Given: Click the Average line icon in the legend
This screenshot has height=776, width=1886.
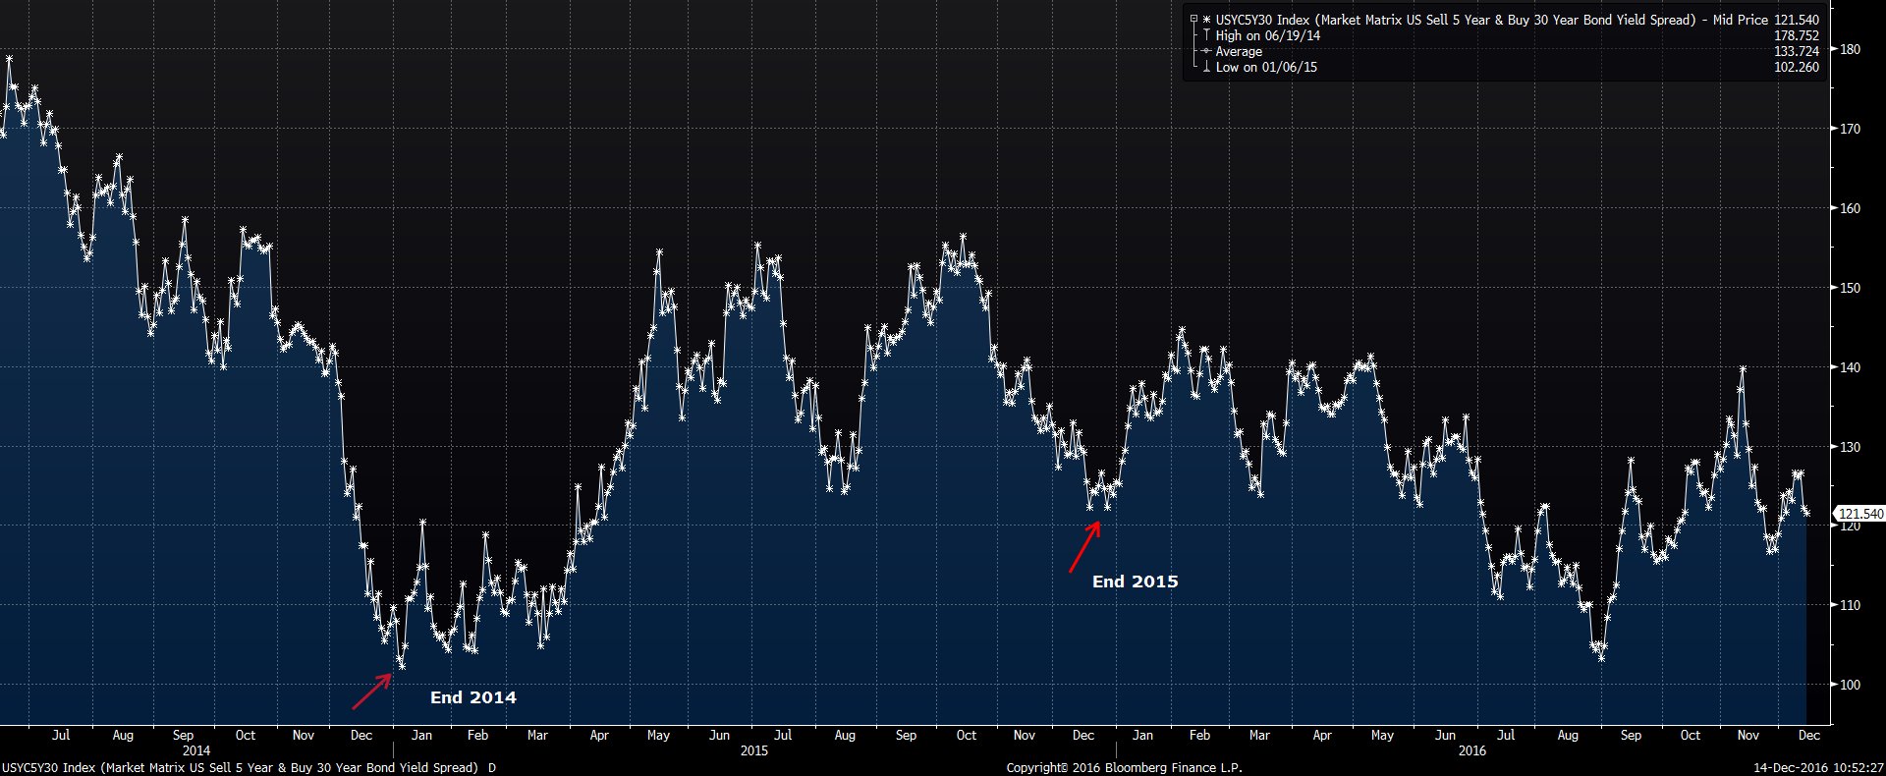Looking at the screenshot, I should (1206, 51).
